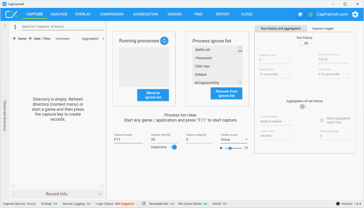The width and height of the screenshot is (364, 208).
Task: Open the screenshot folder icon in header
Action: (300, 14)
